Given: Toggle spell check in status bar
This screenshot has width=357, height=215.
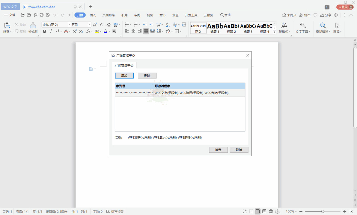Looking at the screenshot, I should [x=115, y=212].
